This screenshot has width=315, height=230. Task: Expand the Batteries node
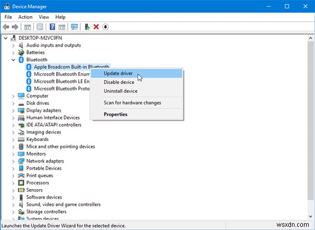click(13, 53)
